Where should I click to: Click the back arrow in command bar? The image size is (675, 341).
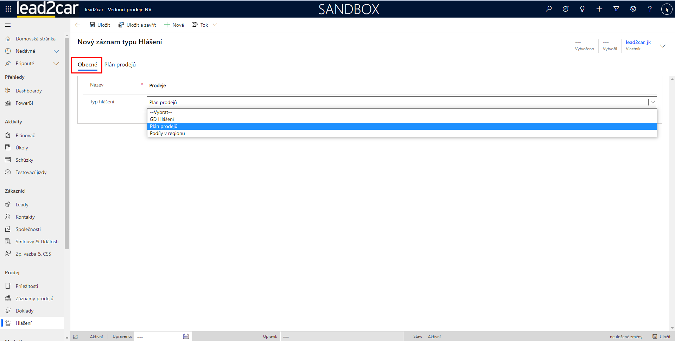click(78, 25)
